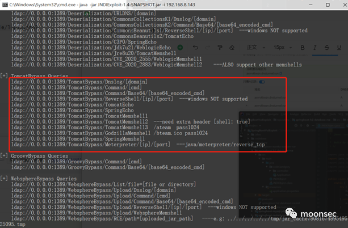Click the TomcatBypass/TomcatMemshell2 line
Screen dimensions: 348x228
pyautogui.click(x=79, y=122)
